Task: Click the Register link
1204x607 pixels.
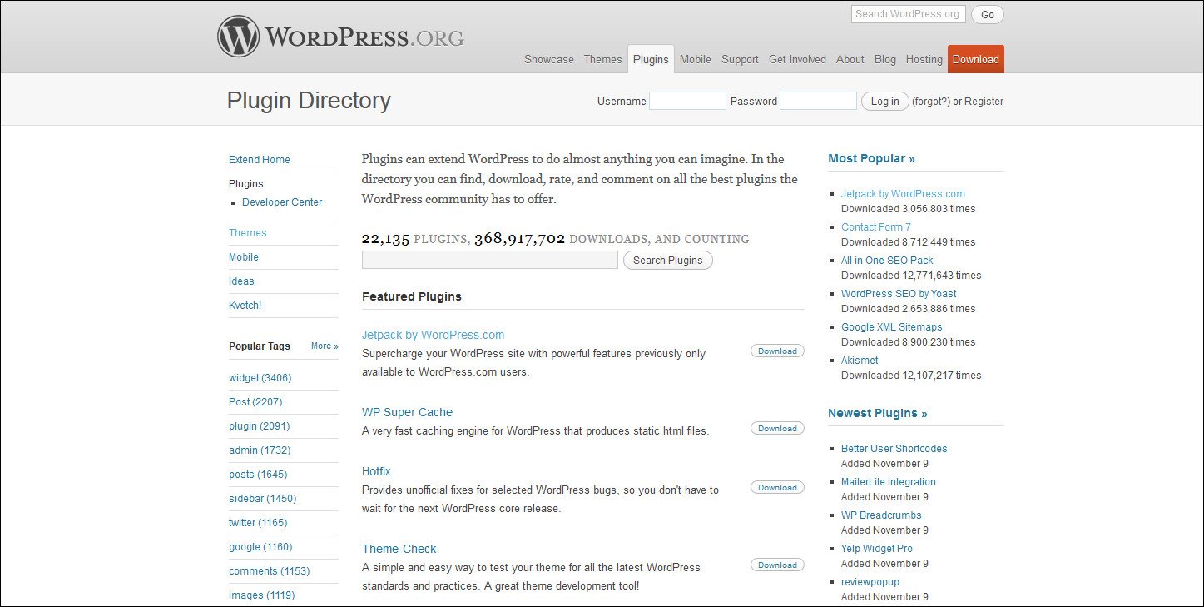Action: pyautogui.click(x=984, y=102)
